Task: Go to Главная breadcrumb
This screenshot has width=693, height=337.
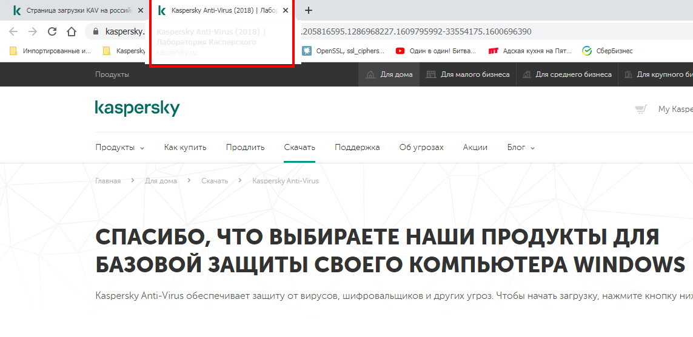Action: 108,181
